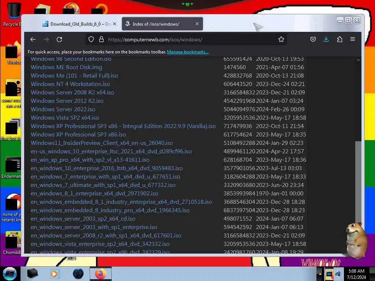The width and height of the screenshot is (375, 281).
Task: Reload the page with the refresh icon
Action: coord(59,40)
